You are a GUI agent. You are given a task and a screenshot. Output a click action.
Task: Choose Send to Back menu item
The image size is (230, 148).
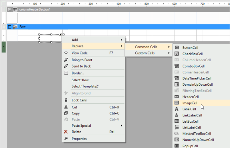94,66
